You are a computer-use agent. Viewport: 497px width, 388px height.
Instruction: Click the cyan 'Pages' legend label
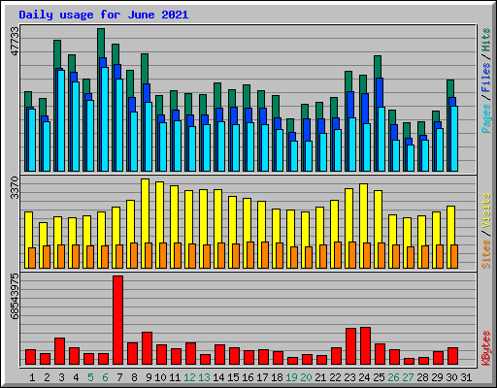[x=486, y=118]
